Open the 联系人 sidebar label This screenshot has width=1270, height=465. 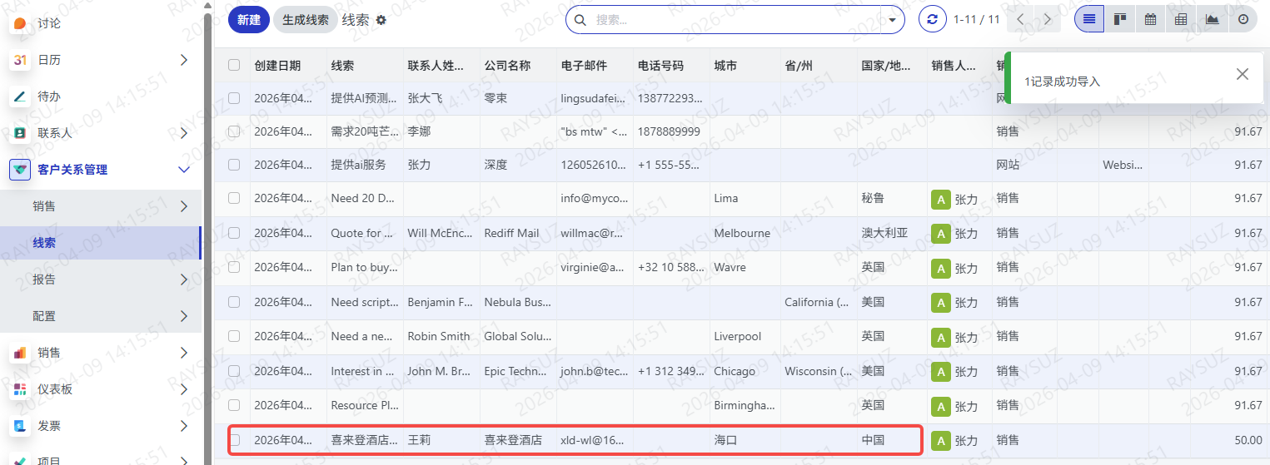(x=55, y=133)
